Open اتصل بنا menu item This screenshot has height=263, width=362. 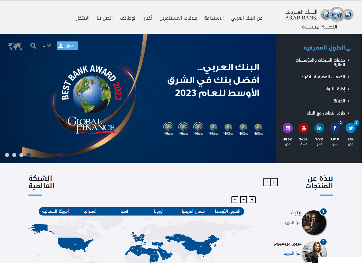pos(105,18)
